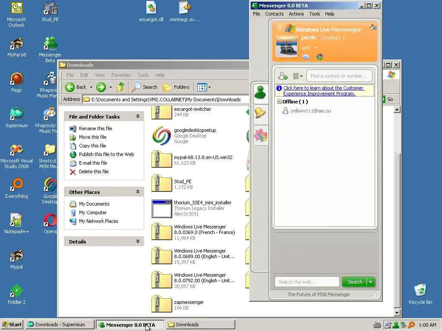
Task: Click the MSN Today globe icon in header
Action: tap(319, 57)
